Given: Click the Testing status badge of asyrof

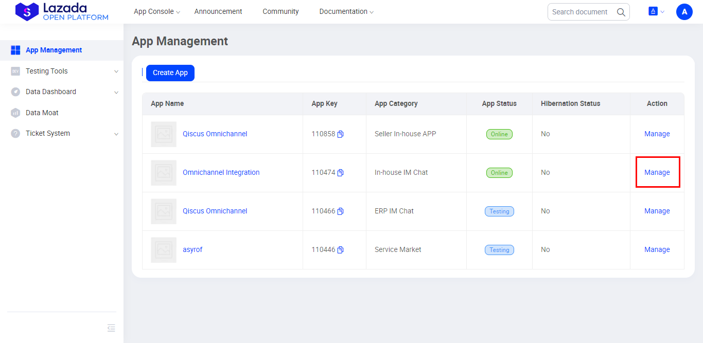Looking at the screenshot, I should pos(499,250).
